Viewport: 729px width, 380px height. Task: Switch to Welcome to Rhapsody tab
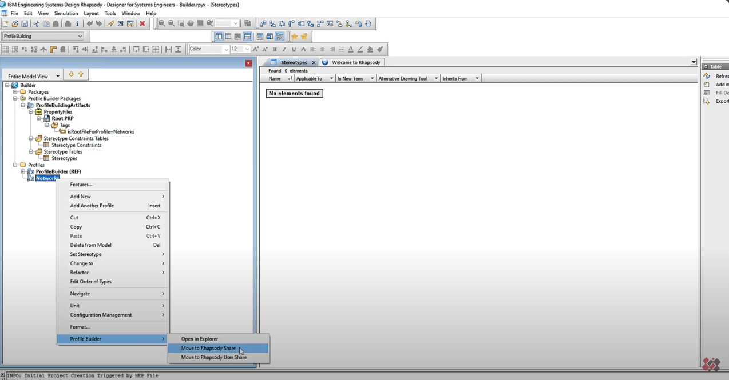(x=352, y=62)
